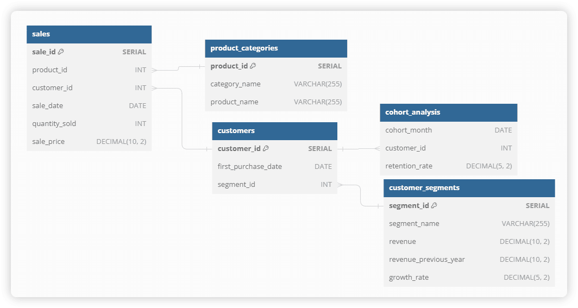578x308 pixels.
Task: Select the customers table header
Action: tap(275, 131)
